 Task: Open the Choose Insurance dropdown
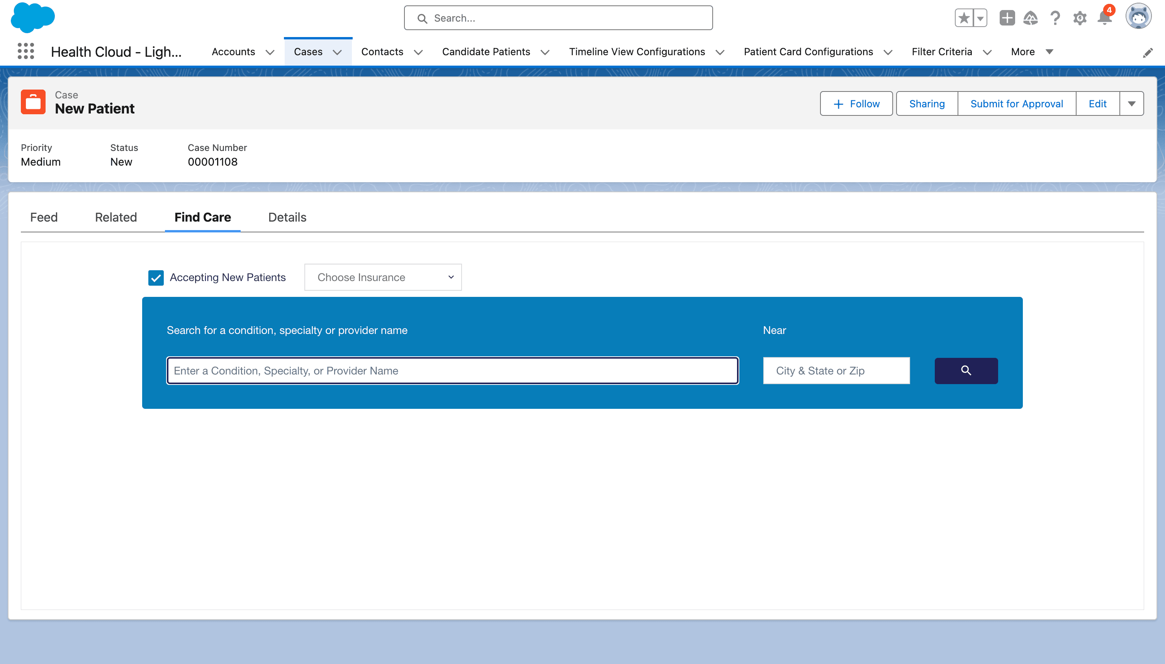383,277
